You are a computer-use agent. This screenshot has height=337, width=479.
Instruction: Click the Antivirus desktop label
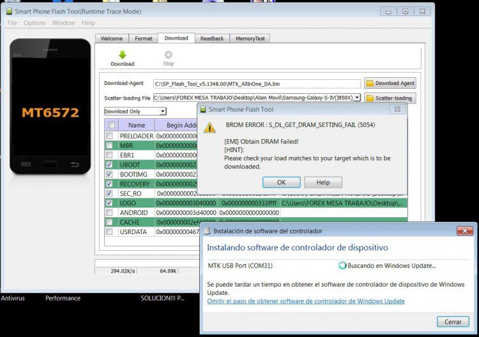point(13,298)
